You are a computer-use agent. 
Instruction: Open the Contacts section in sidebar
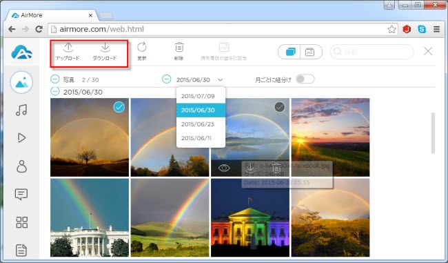tap(22, 166)
